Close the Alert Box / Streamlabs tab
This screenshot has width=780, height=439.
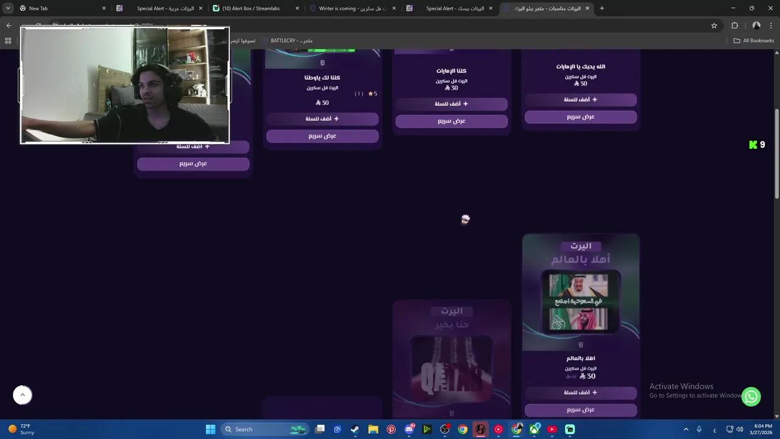click(297, 9)
